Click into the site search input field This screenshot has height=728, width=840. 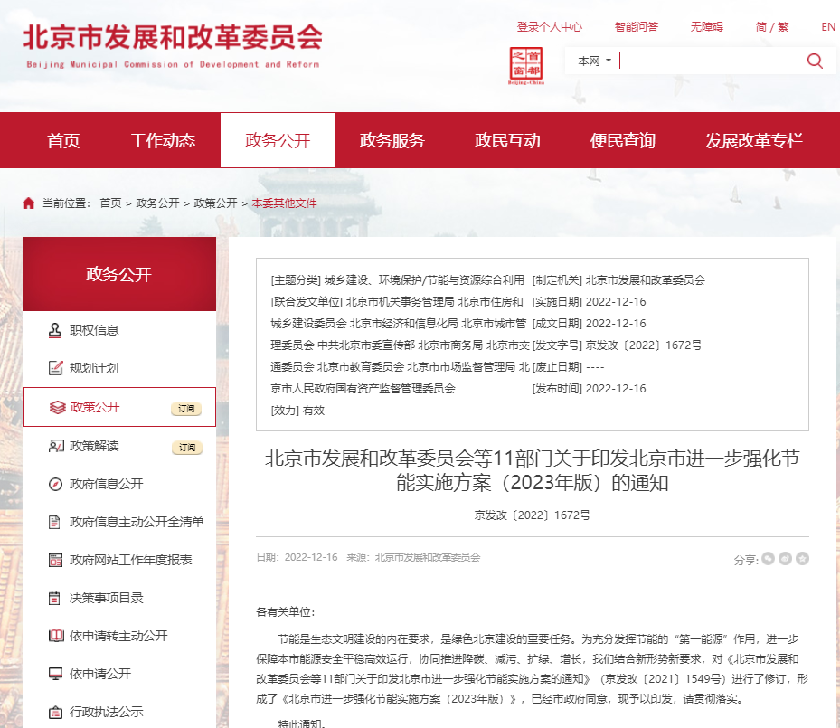[710, 61]
